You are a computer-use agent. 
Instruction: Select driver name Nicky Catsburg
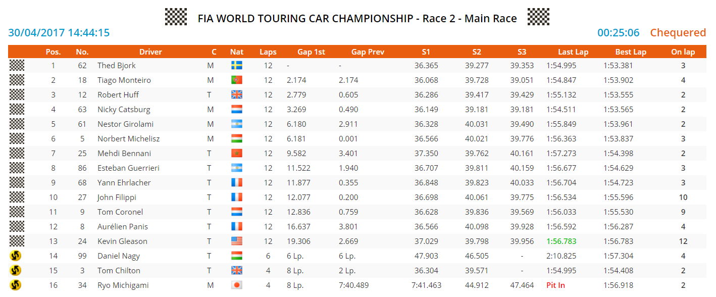pos(124,110)
